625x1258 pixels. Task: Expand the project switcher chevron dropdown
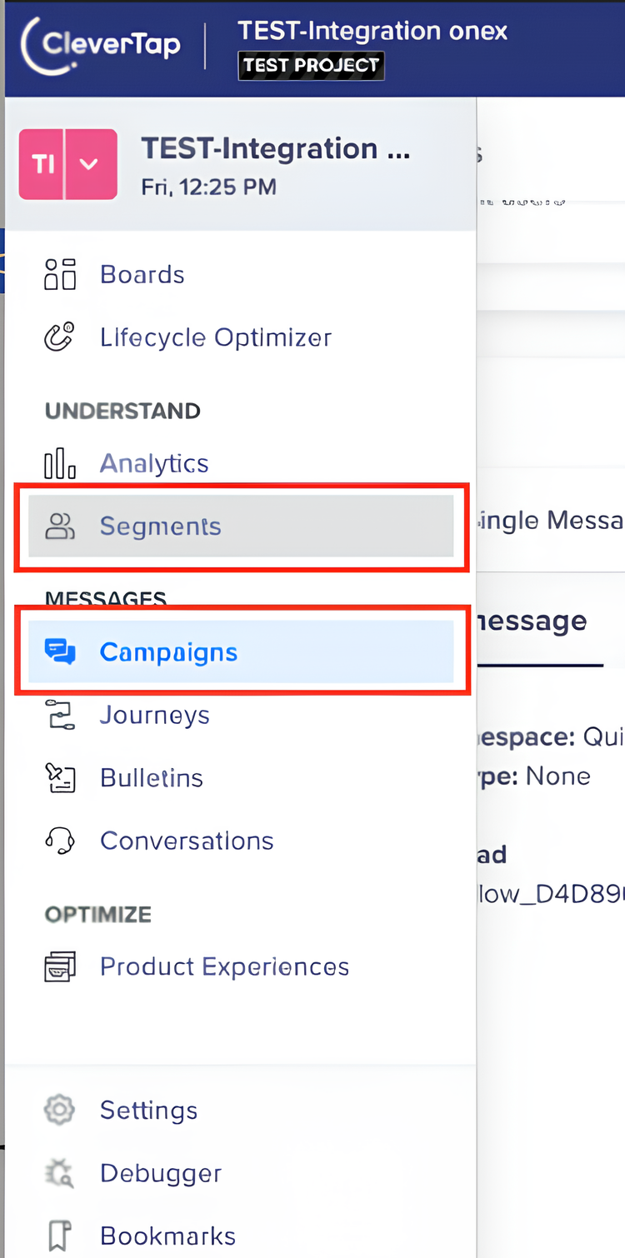click(x=90, y=164)
